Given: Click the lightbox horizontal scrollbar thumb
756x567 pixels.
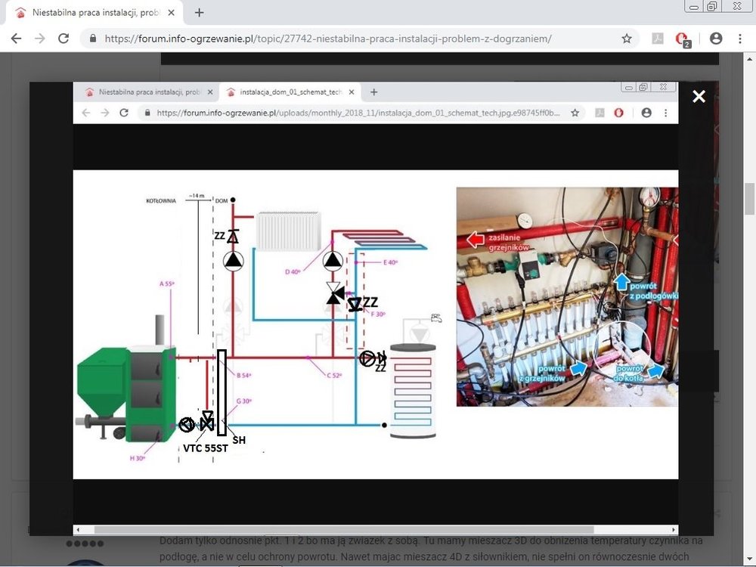Looking at the screenshot, I should (344, 530).
